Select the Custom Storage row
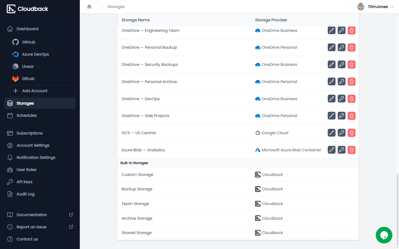The image size is (399, 249). (x=238, y=175)
